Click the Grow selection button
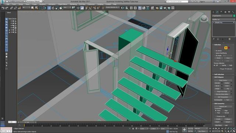This screenshot has width=236, height=133. click(x=228, y=58)
